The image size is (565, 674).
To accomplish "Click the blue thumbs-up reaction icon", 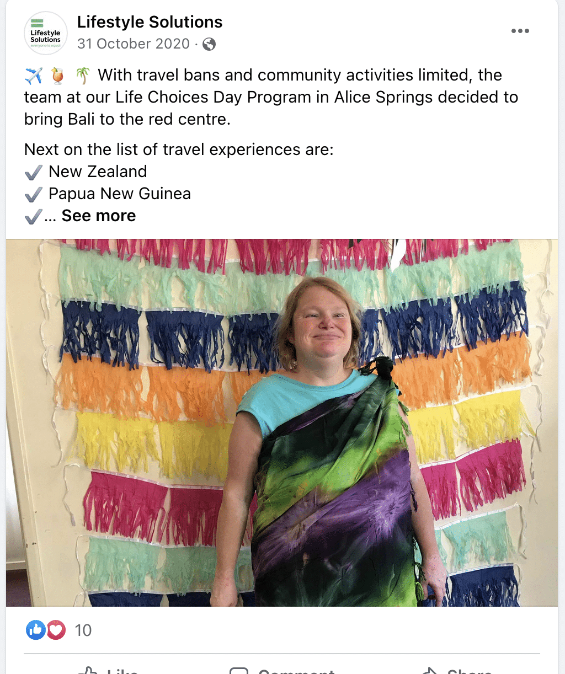I will pos(36,630).
